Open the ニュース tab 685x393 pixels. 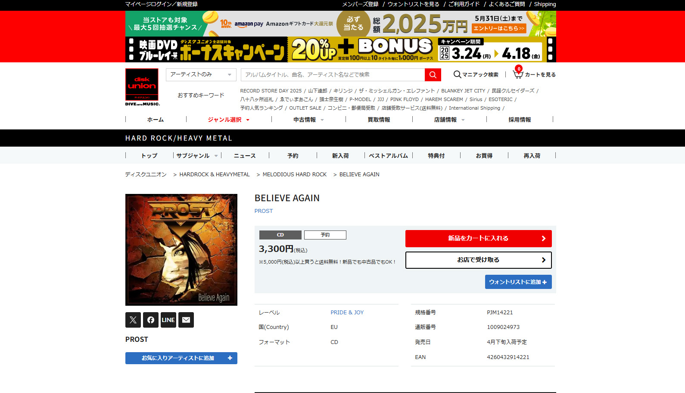(245, 156)
